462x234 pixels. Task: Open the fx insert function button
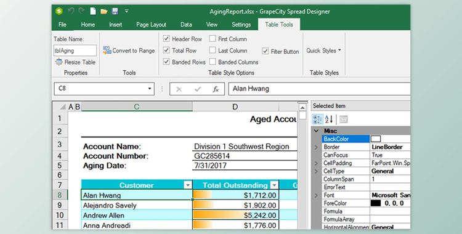click(x=216, y=89)
